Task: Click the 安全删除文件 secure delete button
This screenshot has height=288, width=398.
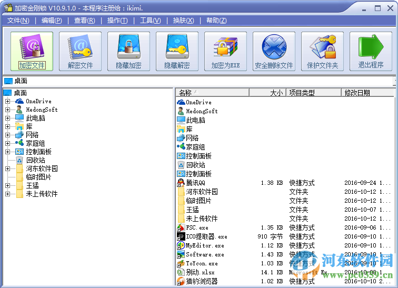Action: tap(274, 51)
